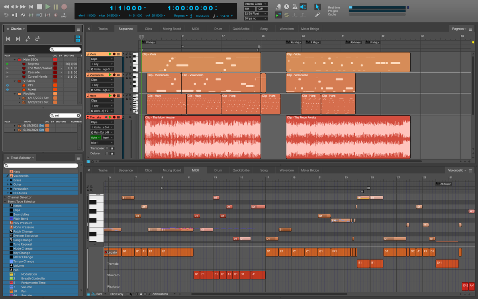Collapse the V-Racks folder
This screenshot has height=299, width=478.
coord(15,81)
